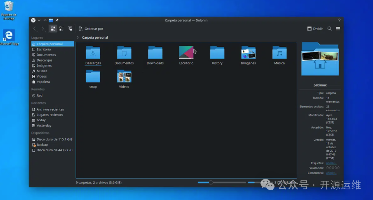Click Añadir link next to Comentario

click(331, 173)
